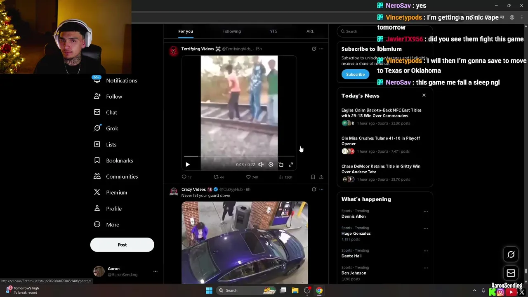This screenshot has height=297, width=528.
Task: Open Chat from the sidebar
Action: tap(106, 112)
